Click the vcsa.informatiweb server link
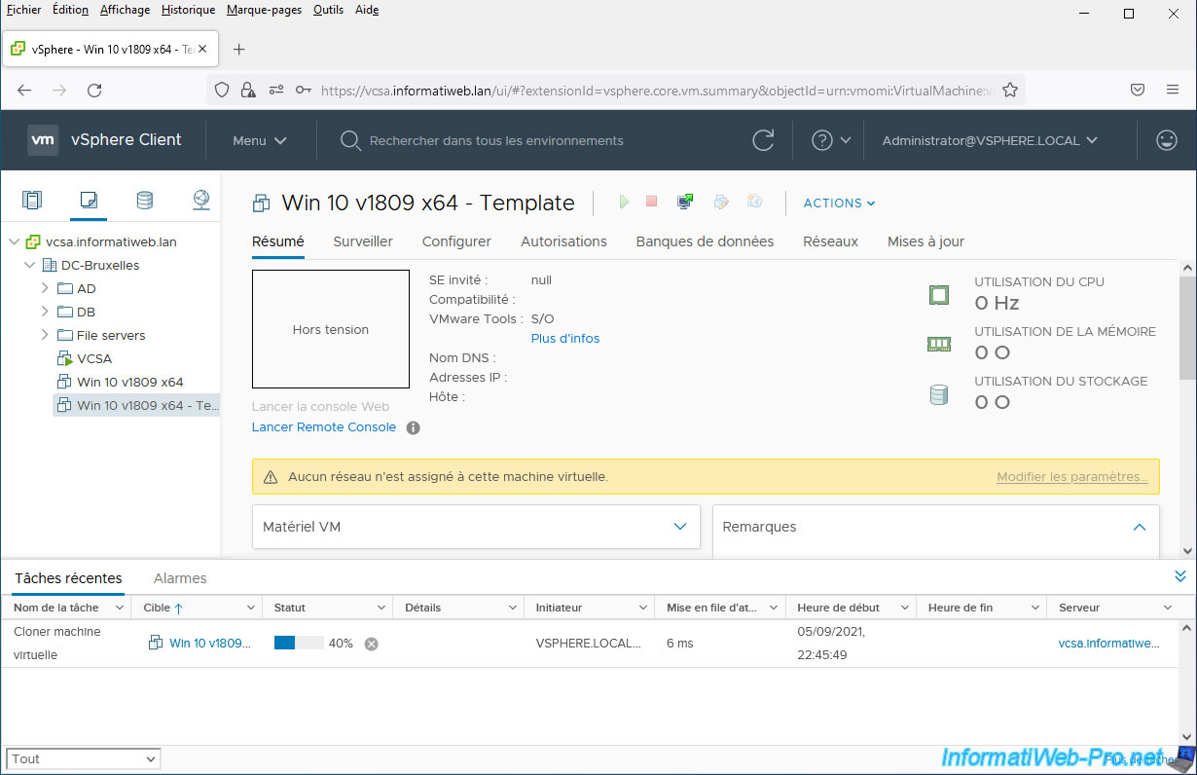Screen dimensions: 1197x775 click(1109, 644)
